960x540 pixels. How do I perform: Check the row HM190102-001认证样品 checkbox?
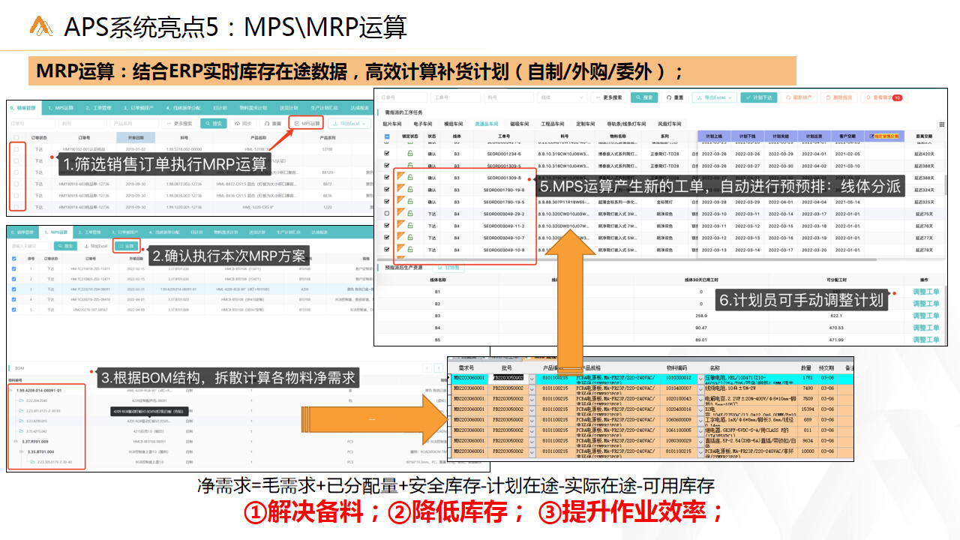[16, 149]
